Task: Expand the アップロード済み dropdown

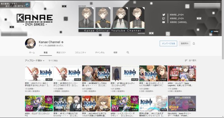Action: click(35, 60)
